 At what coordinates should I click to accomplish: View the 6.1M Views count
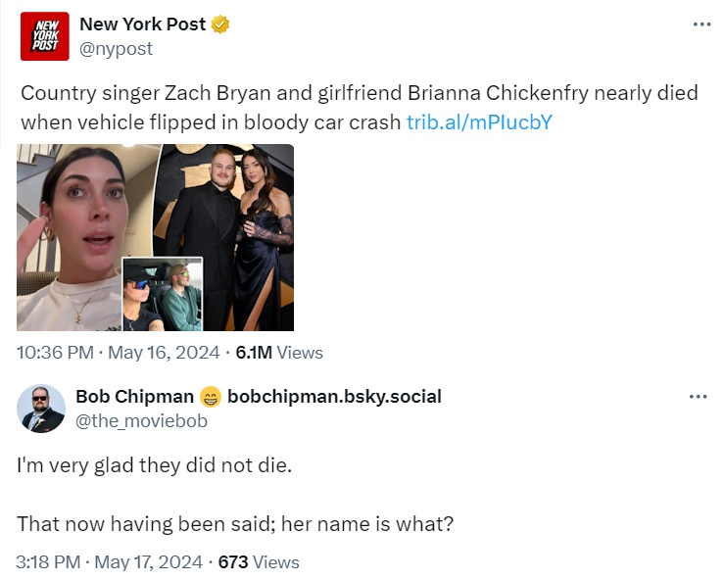coord(279,353)
